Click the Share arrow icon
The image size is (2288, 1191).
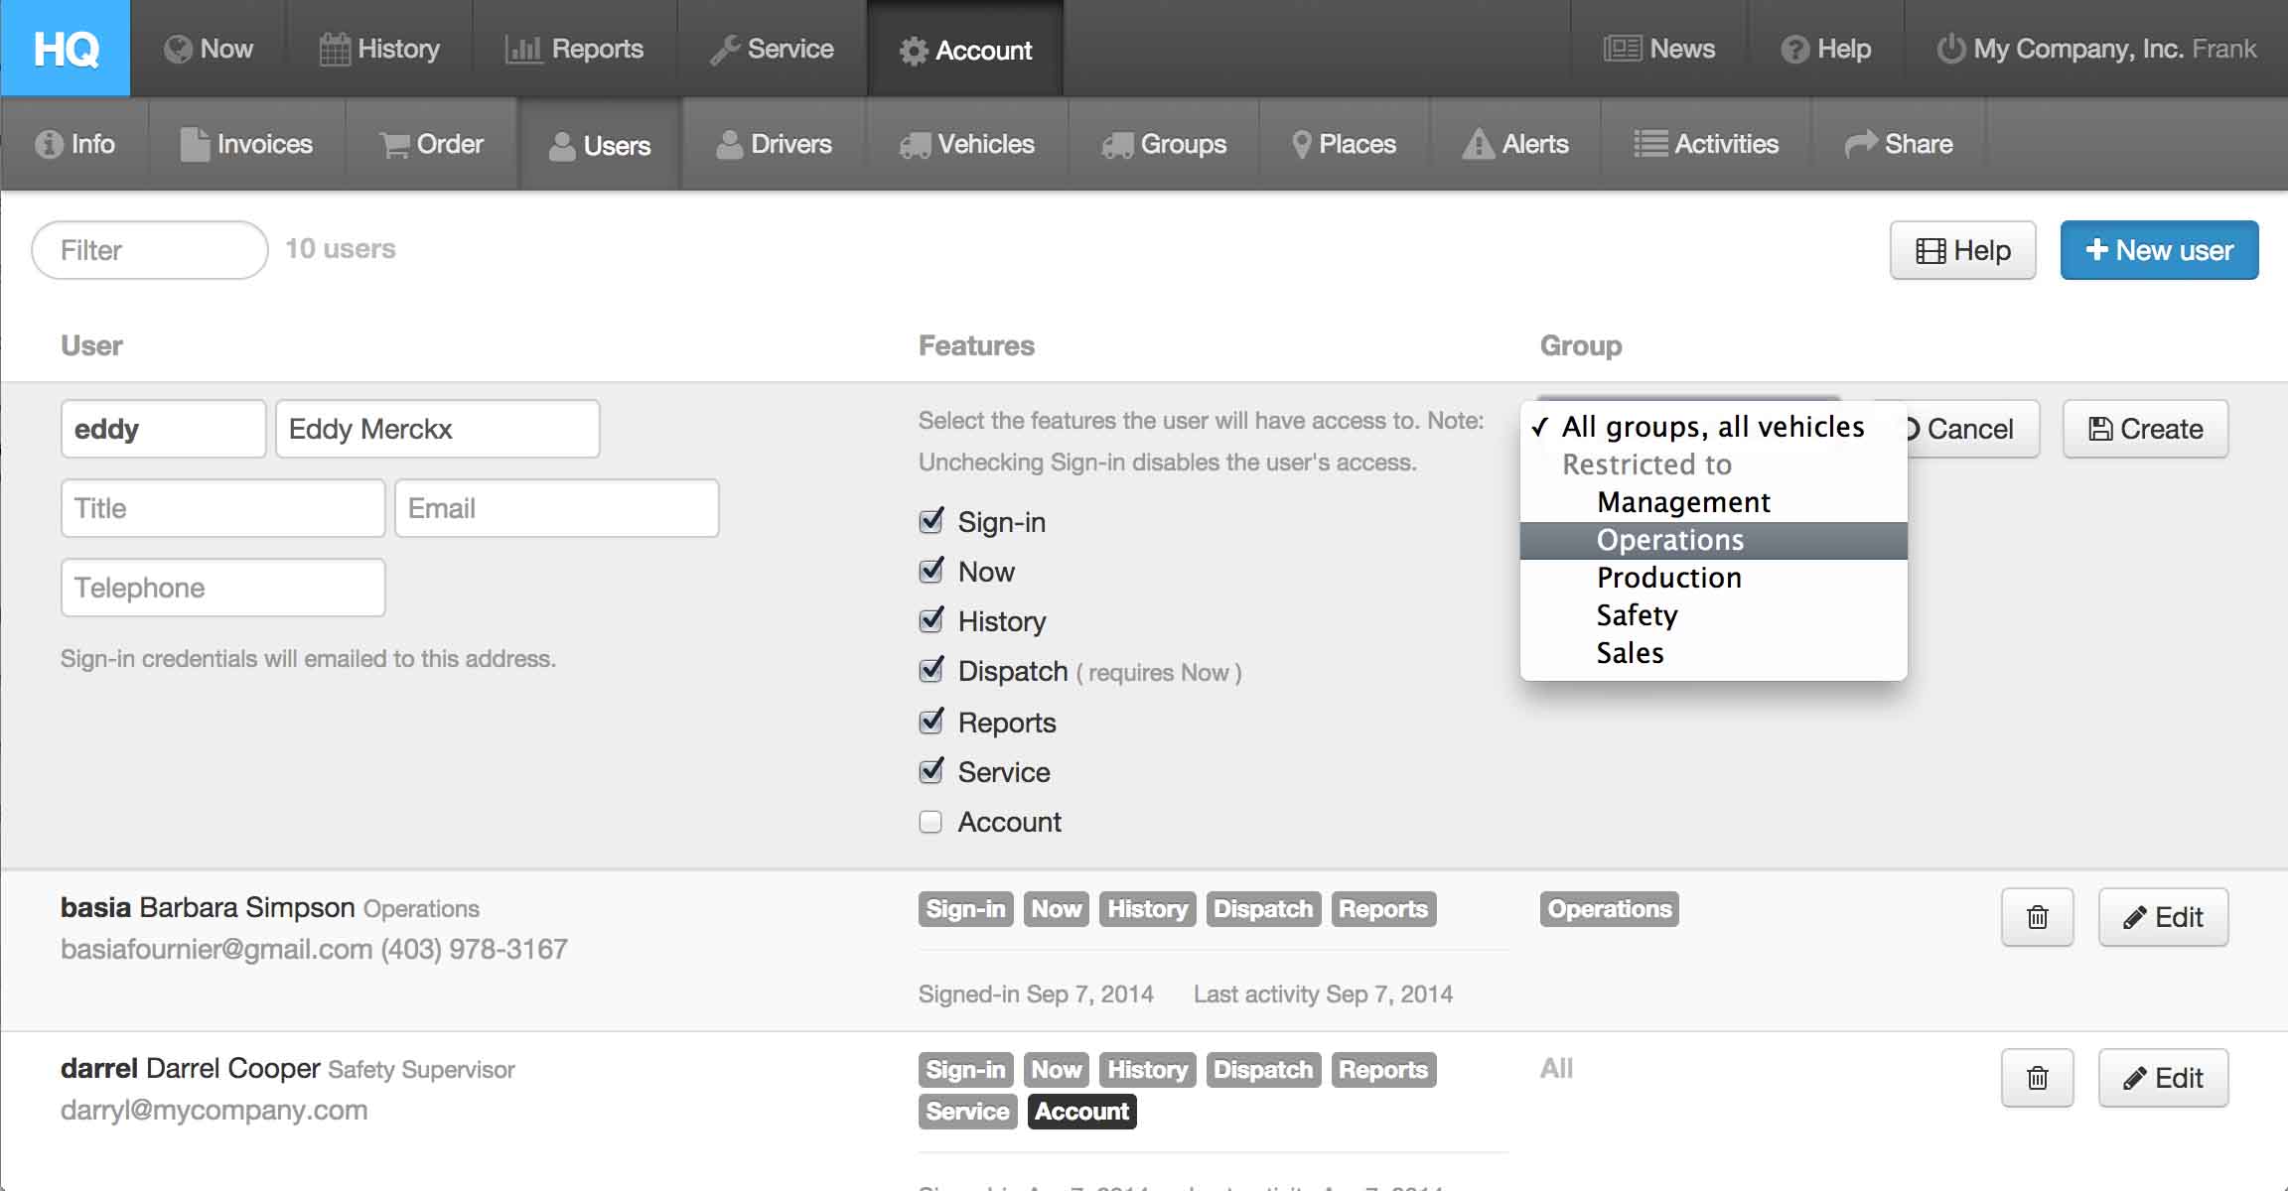[x=1860, y=145]
